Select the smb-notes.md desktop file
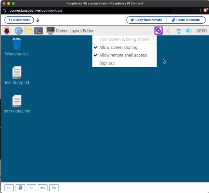The height and width of the screenshot is (193, 209). pyautogui.click(x=17, y=104)
